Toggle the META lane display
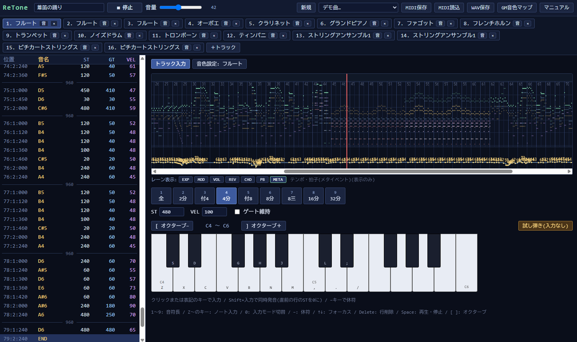The width and height of the screenshot is (577, 342). click(278, 180)
